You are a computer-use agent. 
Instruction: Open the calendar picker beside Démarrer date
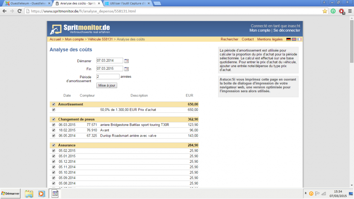coord(126,61)
